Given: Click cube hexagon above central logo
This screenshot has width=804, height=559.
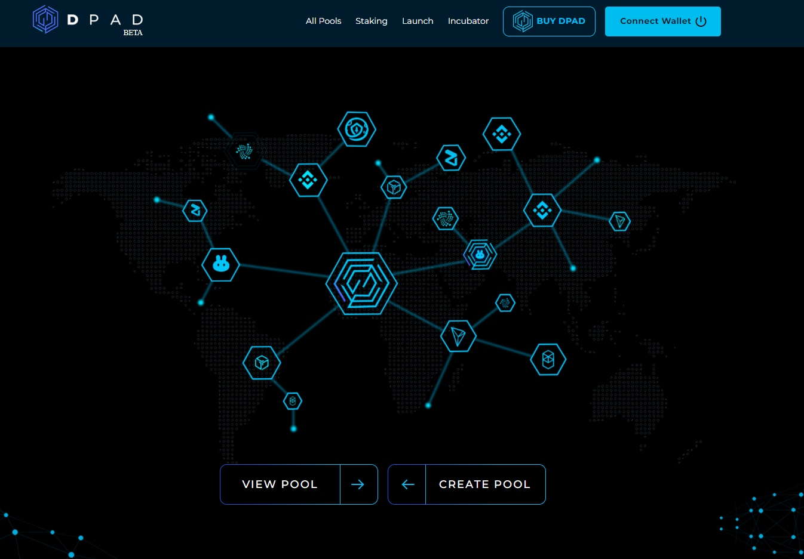Looking at the screenshot, I should [x=394, y=187].
